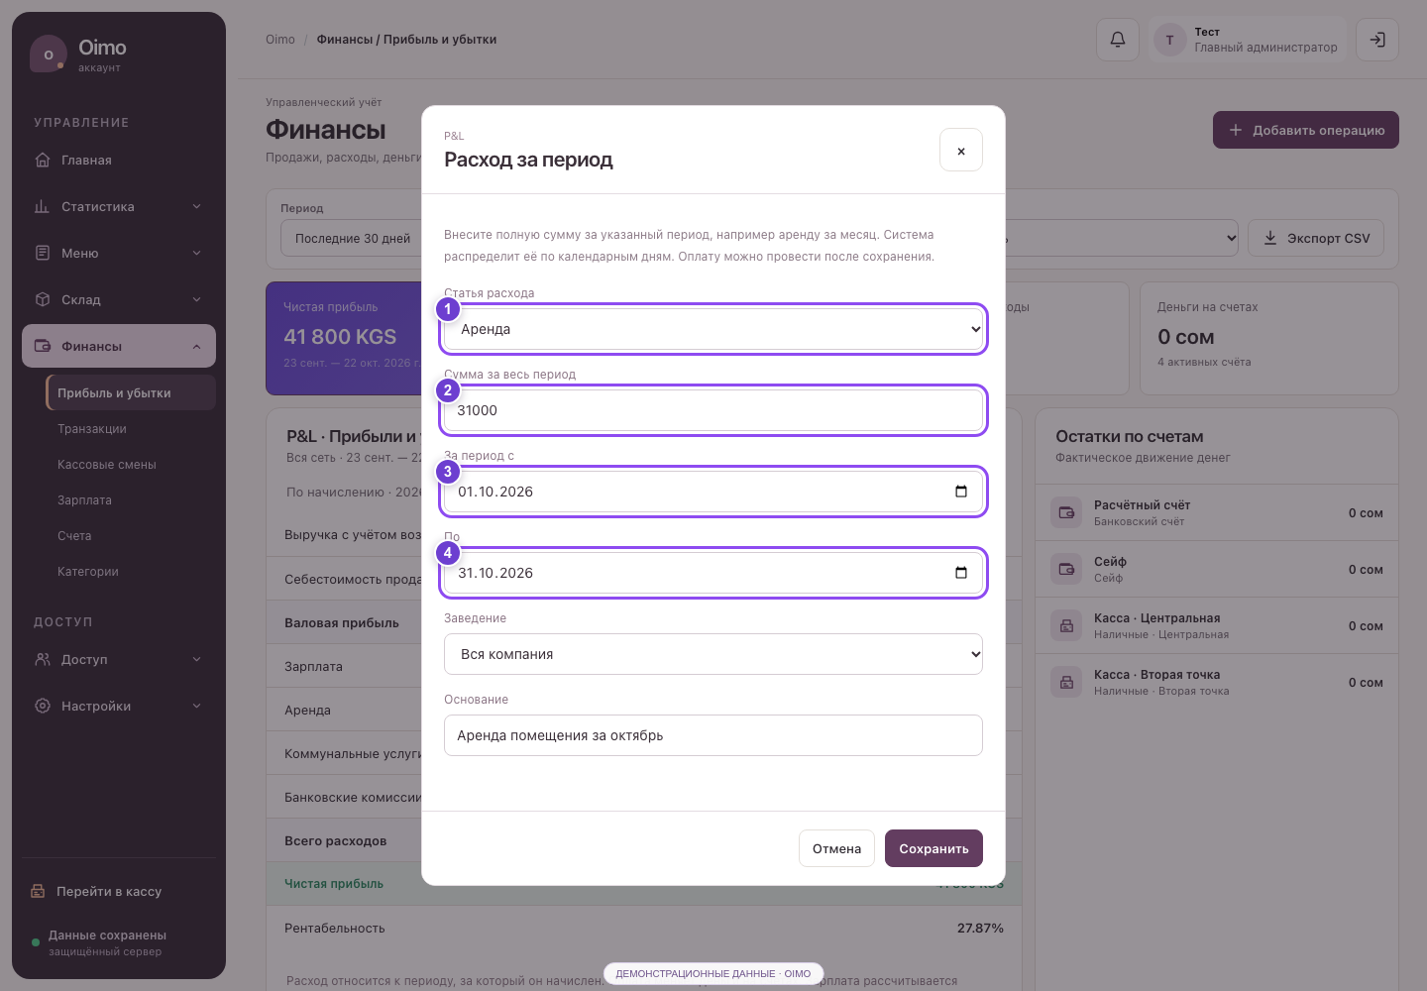Click the box icon beside Склад
The height and width of the screenshot is (991, 1427).
(43, 299)
